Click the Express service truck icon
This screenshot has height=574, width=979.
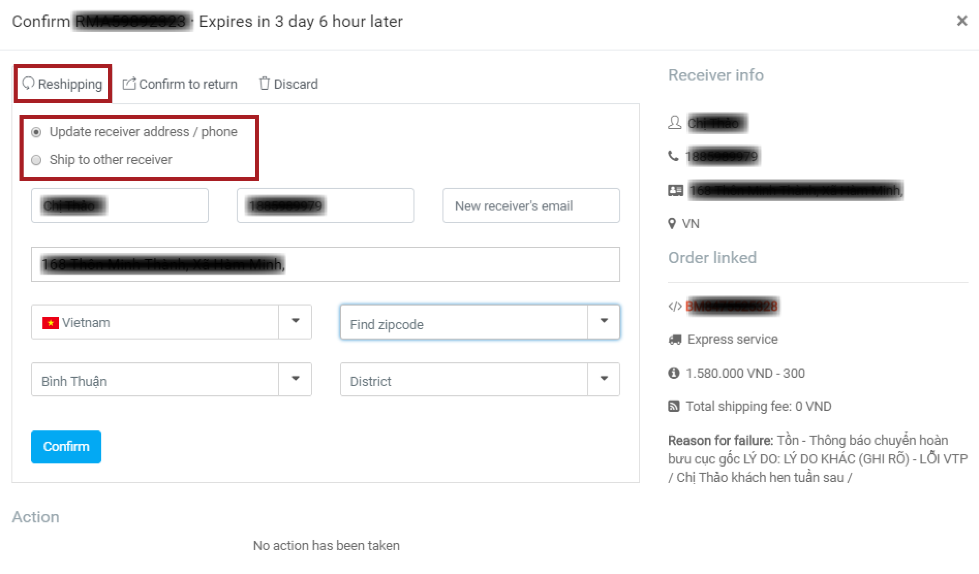tap(673, 340)
